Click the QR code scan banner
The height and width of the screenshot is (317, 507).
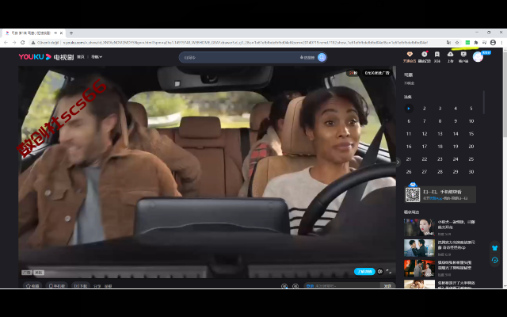point(440,194)
